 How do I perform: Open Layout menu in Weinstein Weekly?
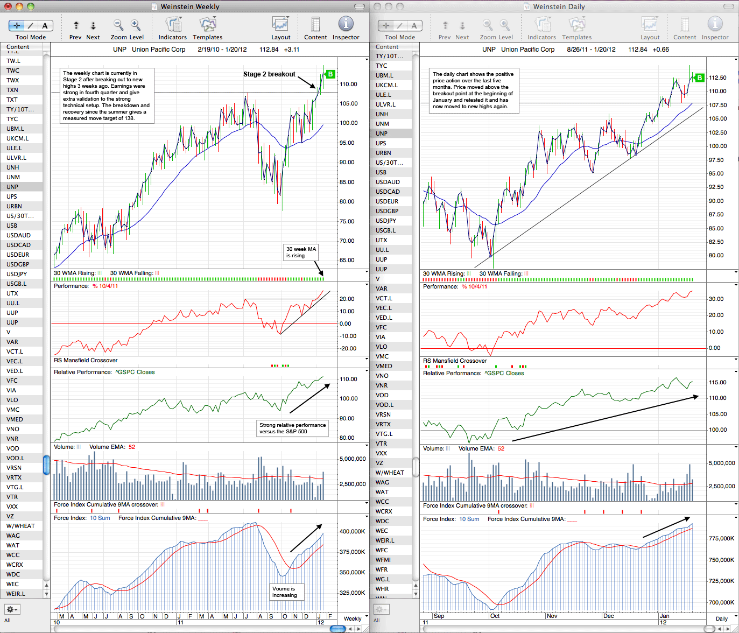pos(281,25)
